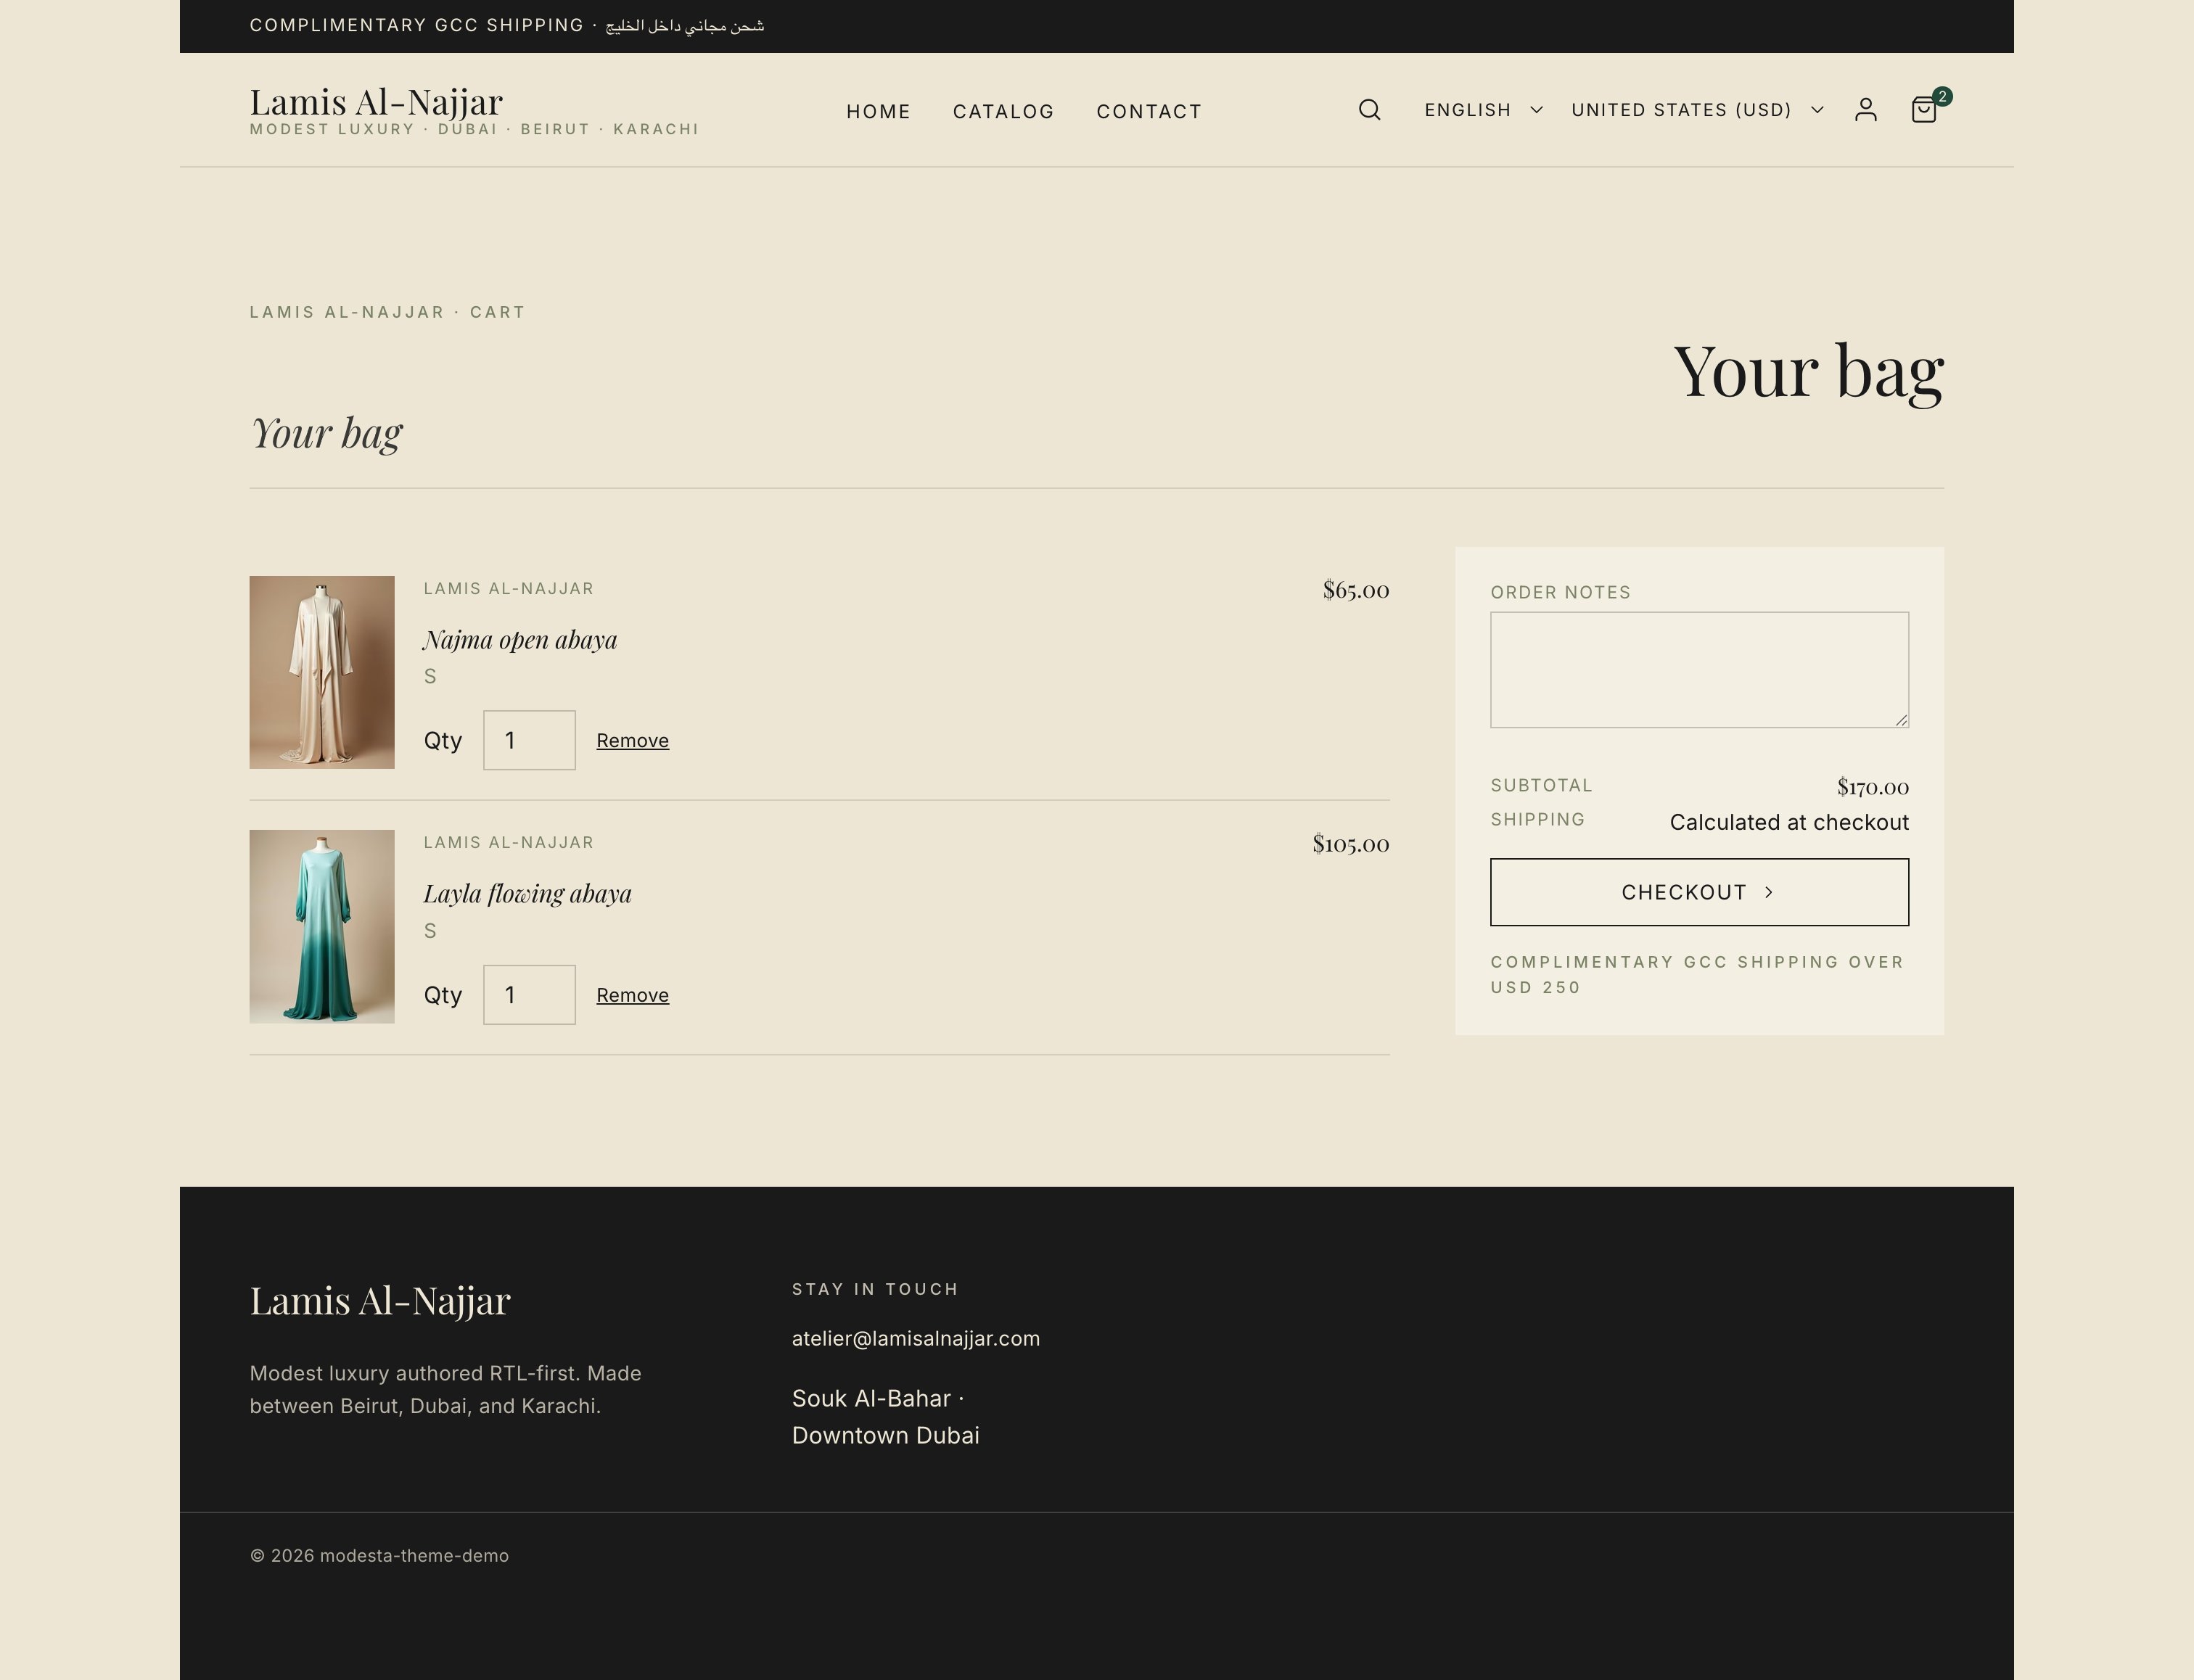Open the Layla flowing abaya product title

(x=527, y=894)
